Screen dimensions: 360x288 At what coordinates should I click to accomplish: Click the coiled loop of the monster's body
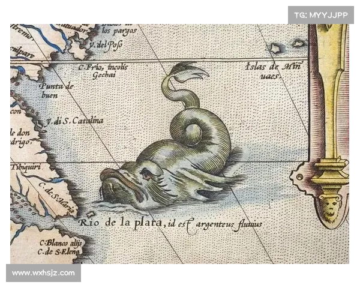(x=193, y=129)
